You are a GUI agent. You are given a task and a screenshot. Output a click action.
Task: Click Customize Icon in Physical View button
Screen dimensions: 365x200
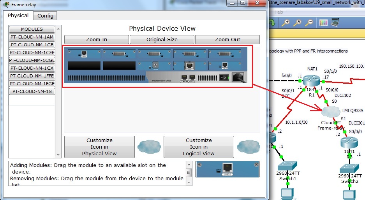(99, 147)
